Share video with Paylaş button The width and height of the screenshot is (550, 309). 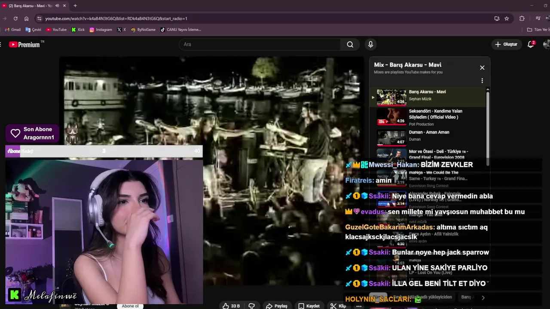point(276,306)
